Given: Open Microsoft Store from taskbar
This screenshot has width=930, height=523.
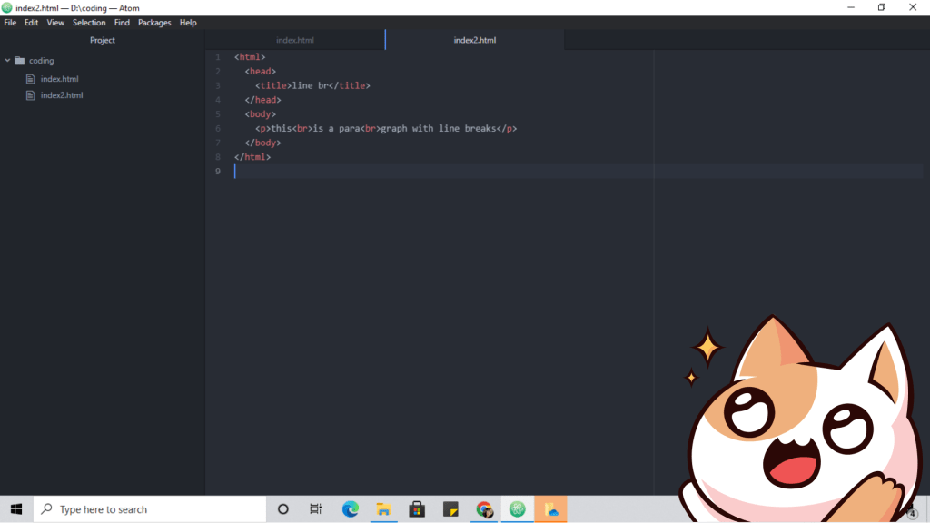Looking at the screenshot, I should [x=417, y=509].
